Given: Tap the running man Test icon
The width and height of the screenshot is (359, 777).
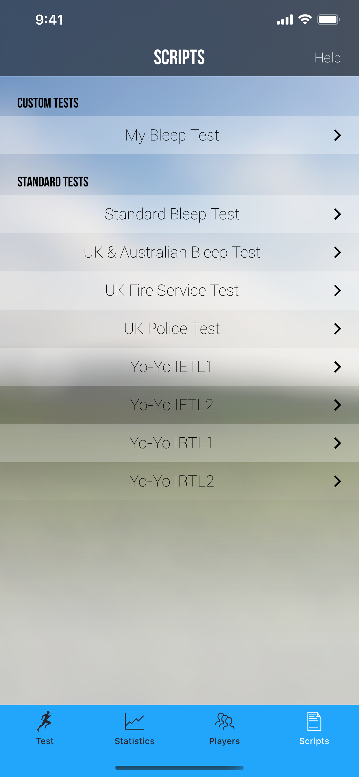Looking at the screenshot, I should 45,721.
